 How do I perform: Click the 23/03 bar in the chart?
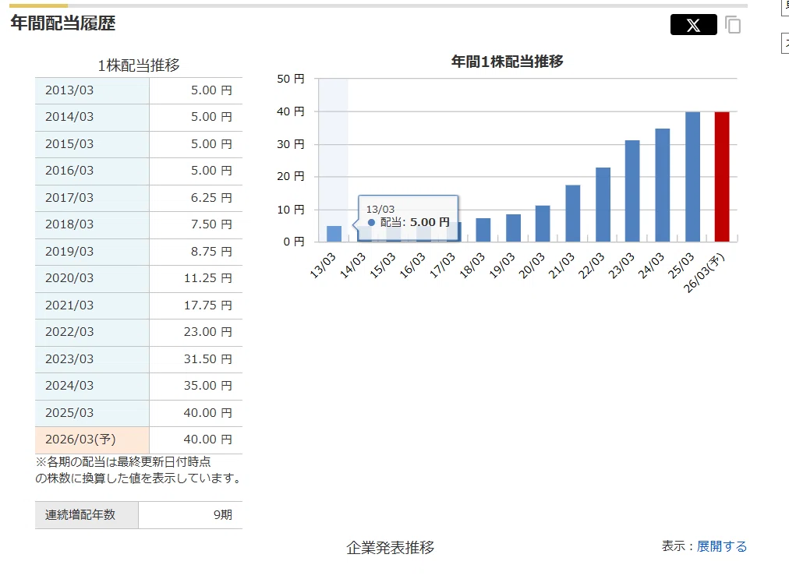point(632,191)
